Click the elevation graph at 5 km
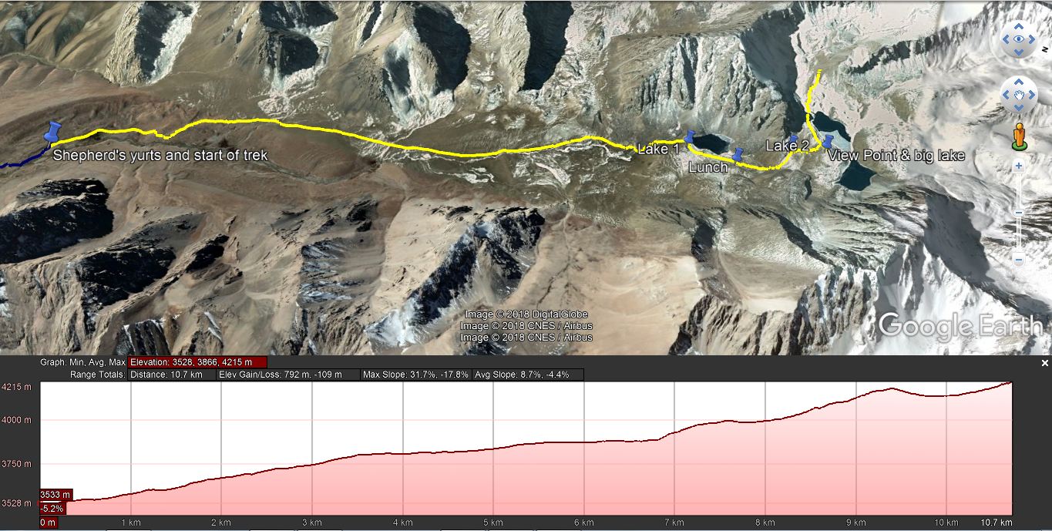This screenshot has width=1052, height=531. [x=494, y=449]
